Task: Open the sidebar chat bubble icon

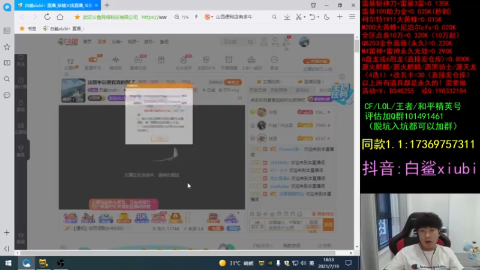Action: (x=7, y=95)
